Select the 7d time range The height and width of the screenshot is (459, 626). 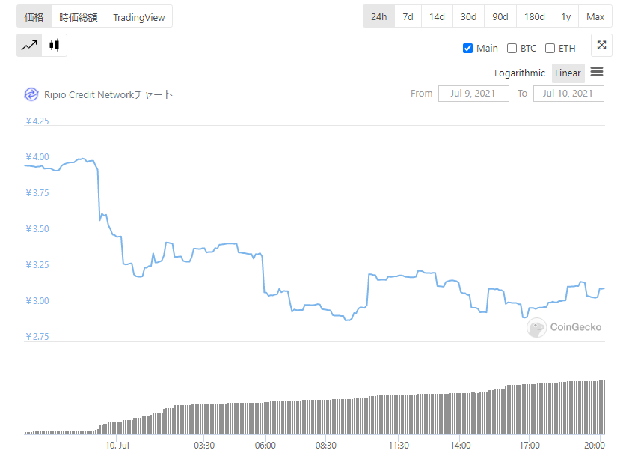(x=408, y=16)
